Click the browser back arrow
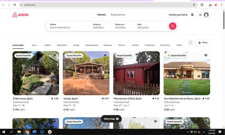Screen dimensions: 225x135 (x=4, y=5)
